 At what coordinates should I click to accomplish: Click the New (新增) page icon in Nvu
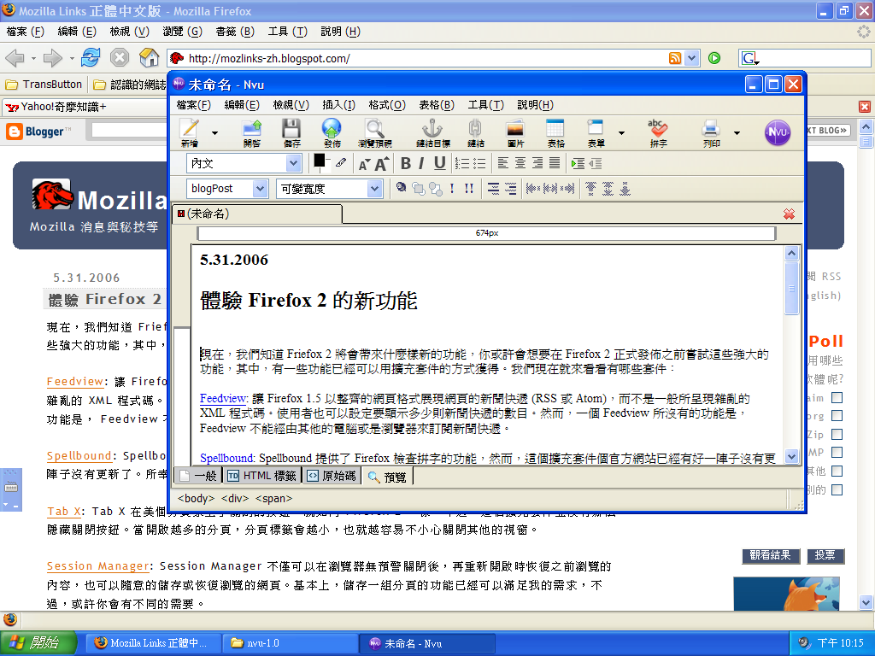click(x=189, y=132)
